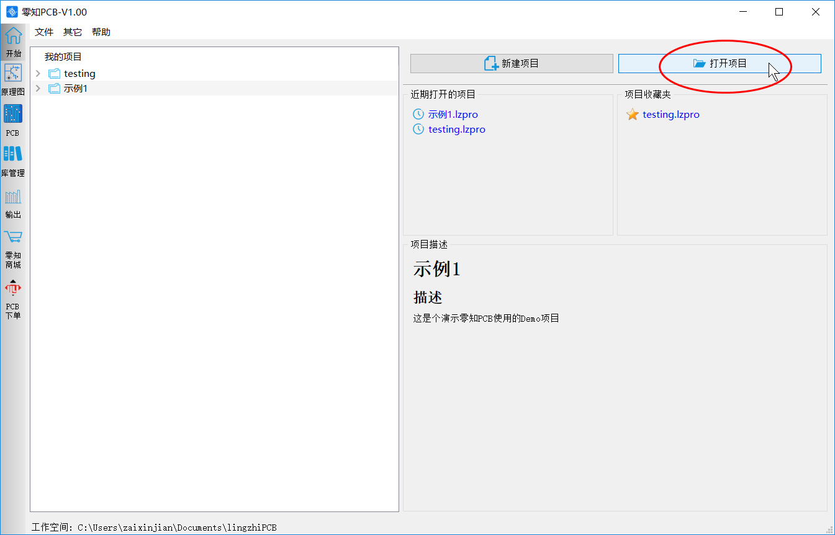Expand the 示例1 project tree node
Viewport: 835px width, 535px height.
[x=38, y=89]
